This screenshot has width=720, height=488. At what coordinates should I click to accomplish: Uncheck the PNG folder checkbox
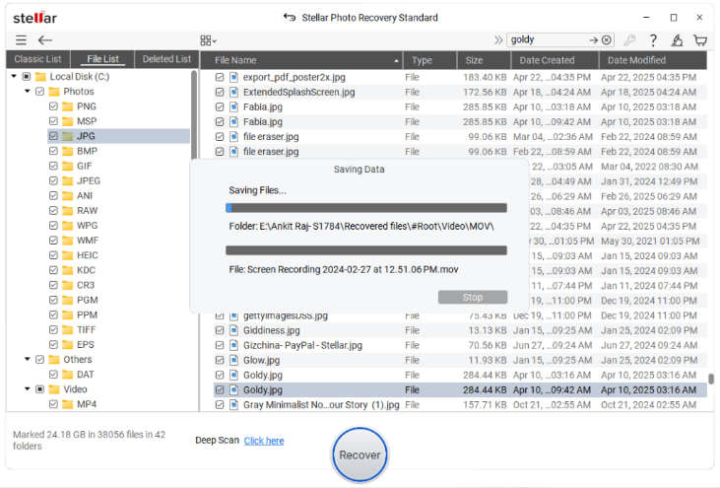click(54, 106)
